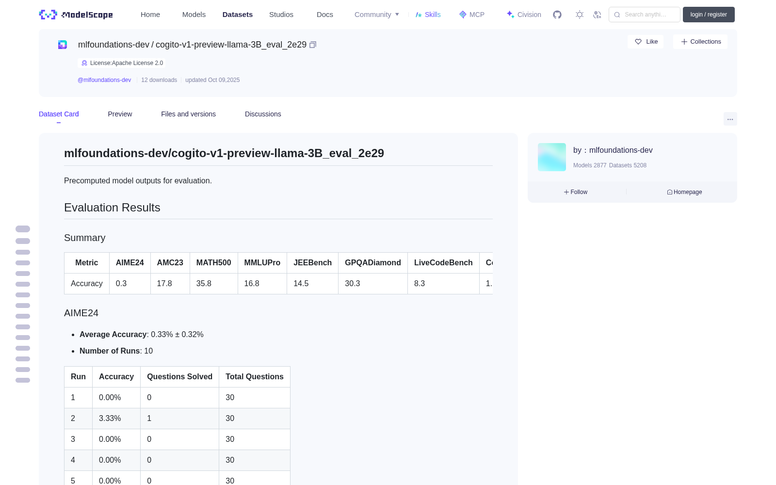Click the ModelScope logo

click(x=76, y=15)
